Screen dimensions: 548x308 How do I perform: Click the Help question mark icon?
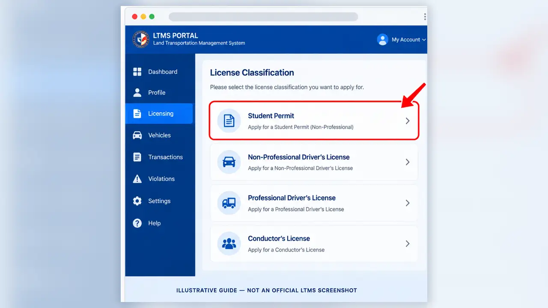(x=137, y=223)
